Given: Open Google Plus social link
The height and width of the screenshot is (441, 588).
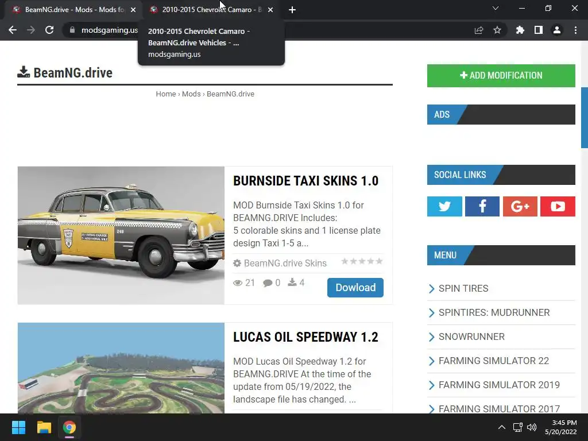Looking at the screenshot, I should pos(520,206).
